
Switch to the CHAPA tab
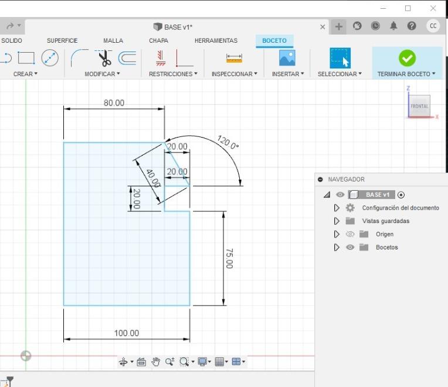(158, 40)
